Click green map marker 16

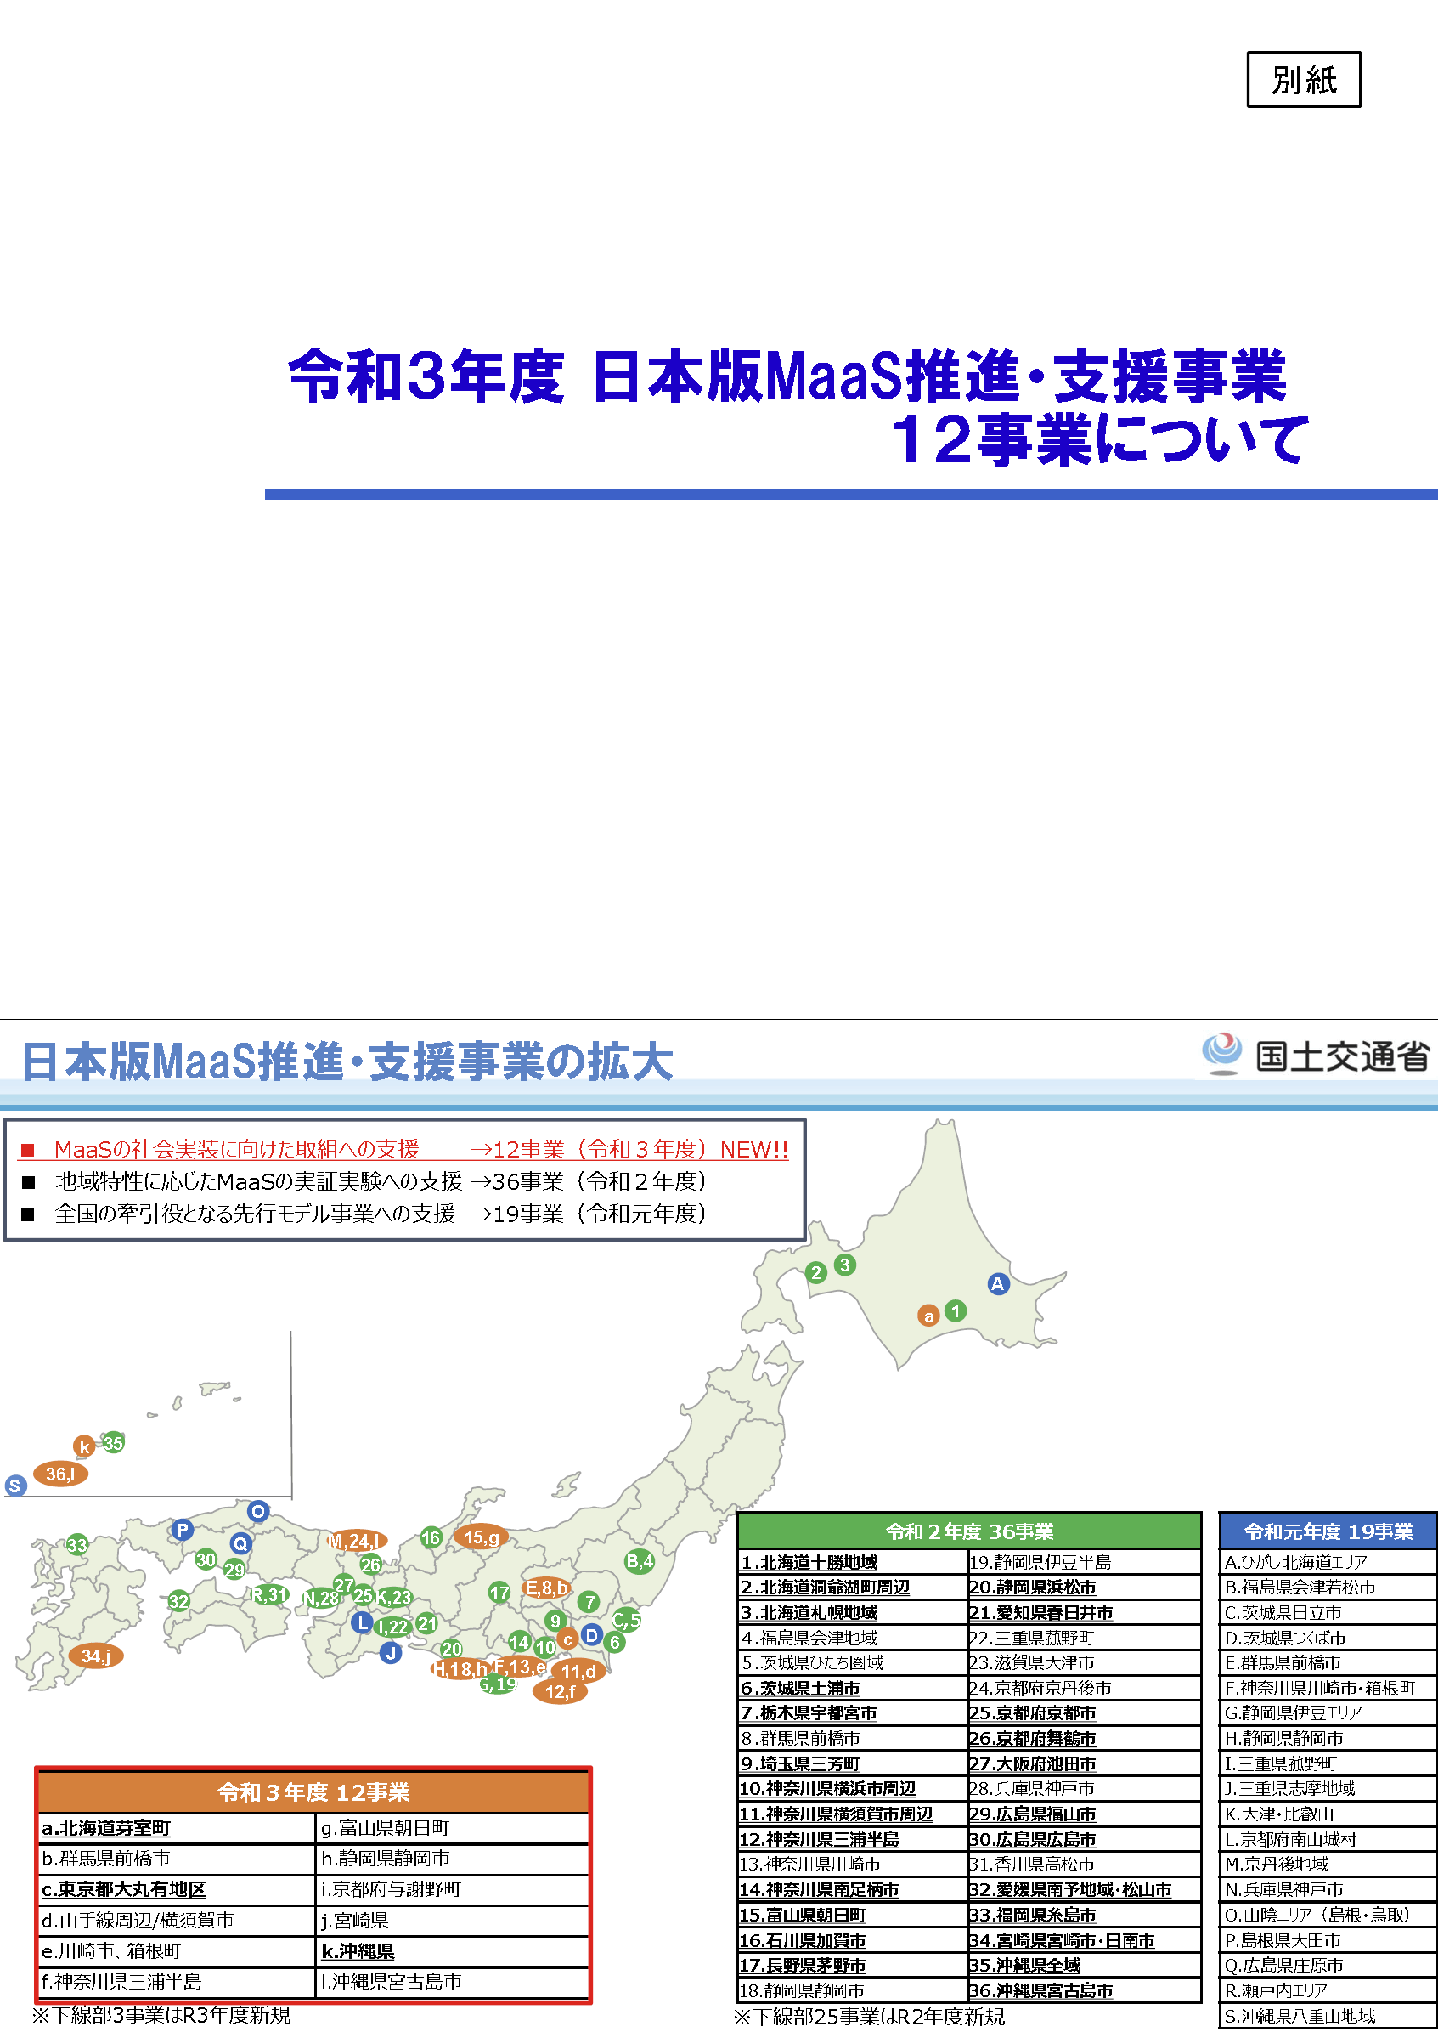coord(431,1537)
